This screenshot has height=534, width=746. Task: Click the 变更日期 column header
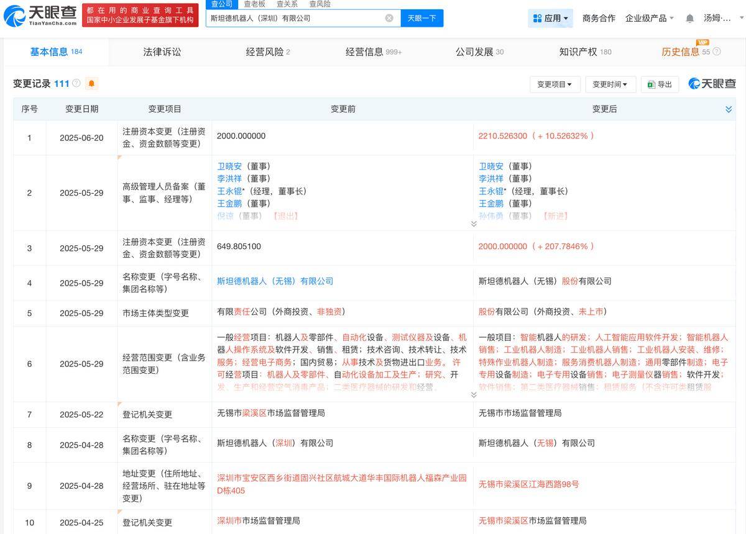tap(81, 109)
